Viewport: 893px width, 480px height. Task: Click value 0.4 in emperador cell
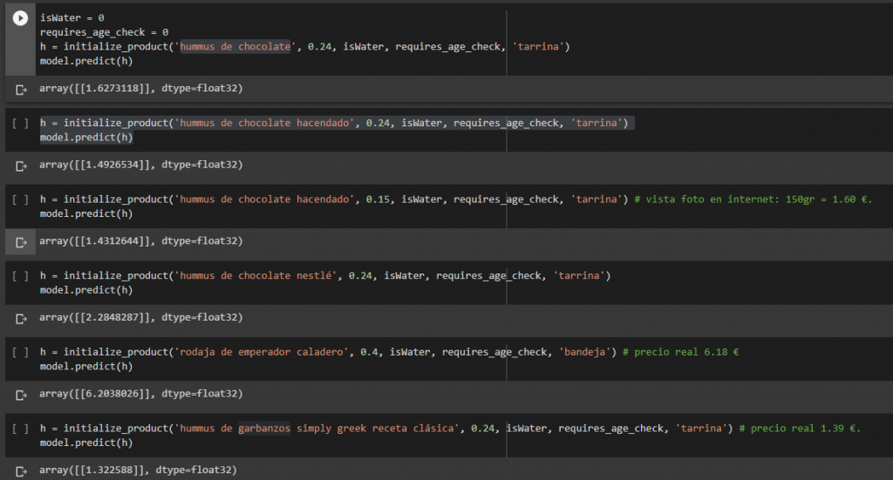pyautogui.click(x=369, y=352)
